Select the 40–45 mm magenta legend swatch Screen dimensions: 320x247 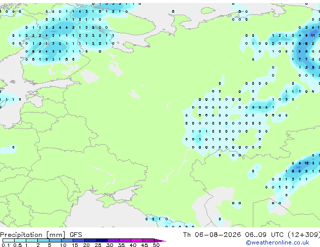(x=137, y=240)
